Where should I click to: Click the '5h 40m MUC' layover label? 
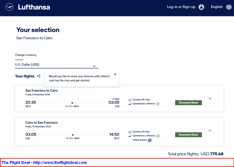click(x=73, y=138)
